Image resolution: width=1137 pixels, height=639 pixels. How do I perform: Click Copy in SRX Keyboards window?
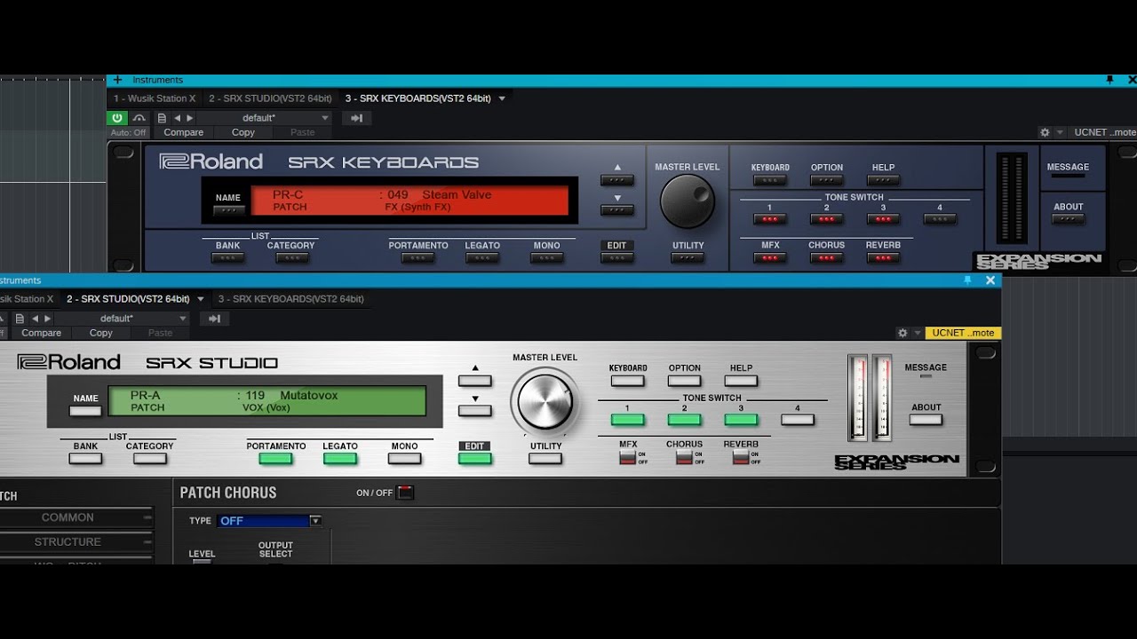243,132
